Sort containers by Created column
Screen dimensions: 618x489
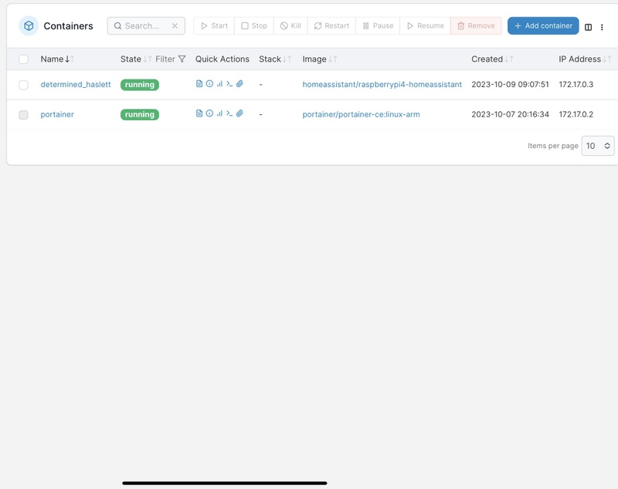[x=492, y=59]
